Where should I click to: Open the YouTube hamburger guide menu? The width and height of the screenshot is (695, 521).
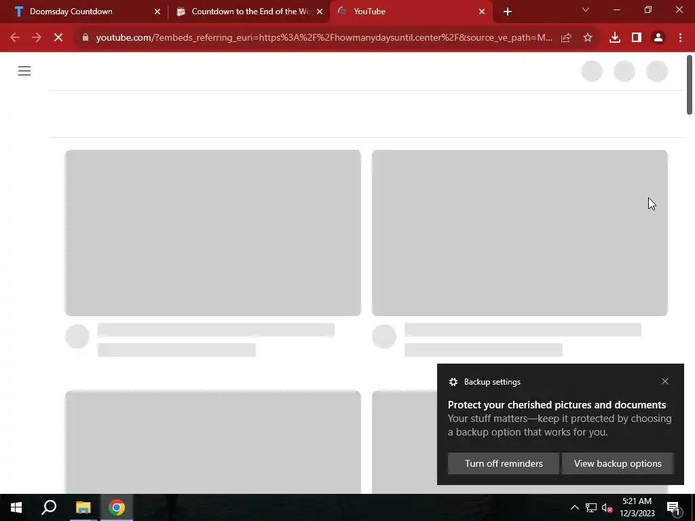(x=24, y=71)
